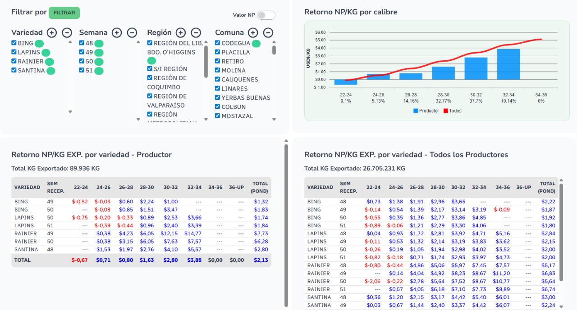Click the plus icon next to Región
Viewport: 577px width, 310px height.
coord(181,32)
